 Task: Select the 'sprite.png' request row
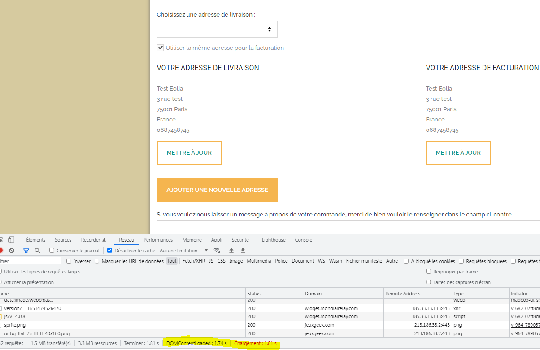pyautogui.click(x=270, y=325)
